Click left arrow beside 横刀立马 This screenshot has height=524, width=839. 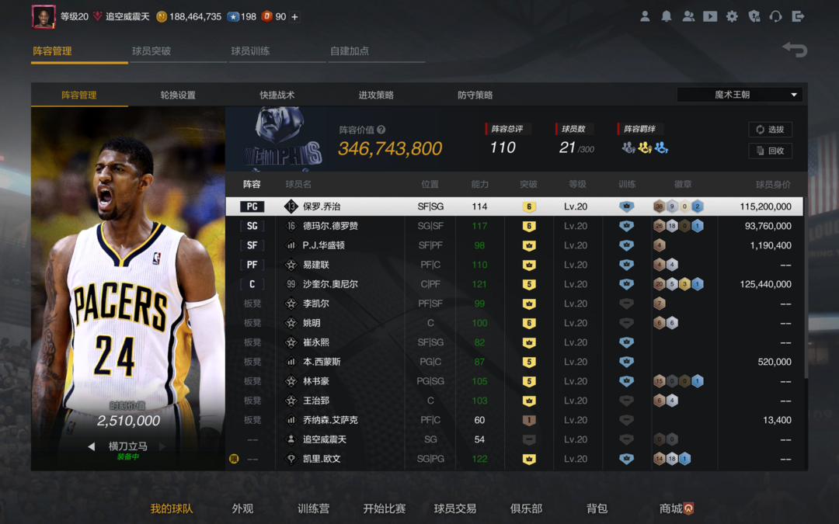[x=91, y=446]
